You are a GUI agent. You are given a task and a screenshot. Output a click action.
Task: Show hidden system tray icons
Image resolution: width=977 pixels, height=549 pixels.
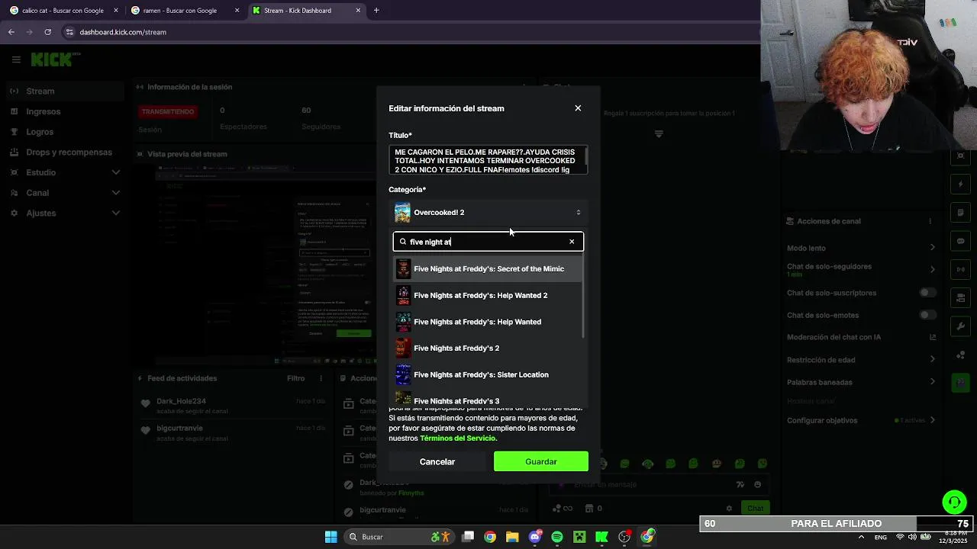(862, 537)
